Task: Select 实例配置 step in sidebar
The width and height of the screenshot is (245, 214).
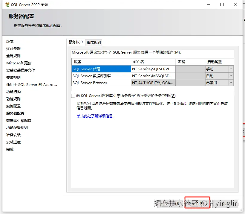Action: coord(13,106)
